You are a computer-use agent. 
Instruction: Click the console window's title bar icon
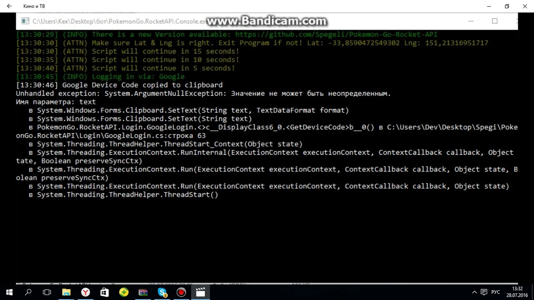tap(25, 21)
